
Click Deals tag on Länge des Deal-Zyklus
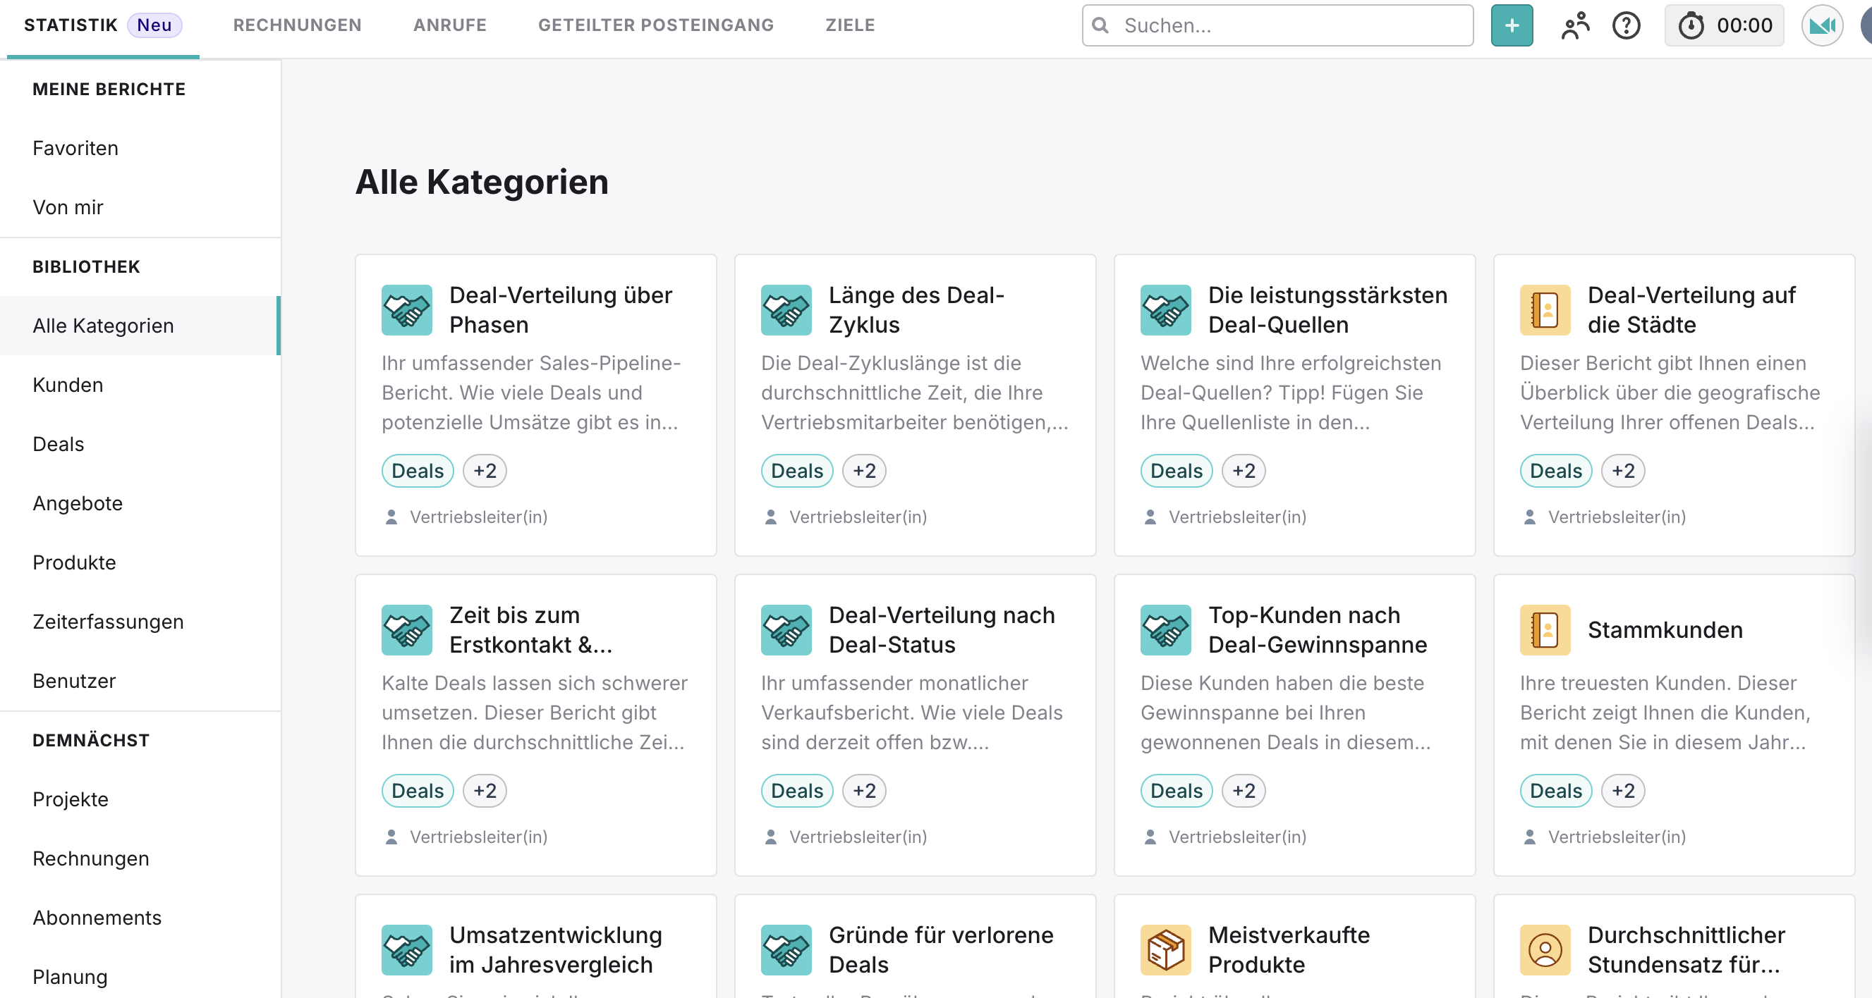tap(796, 471)
